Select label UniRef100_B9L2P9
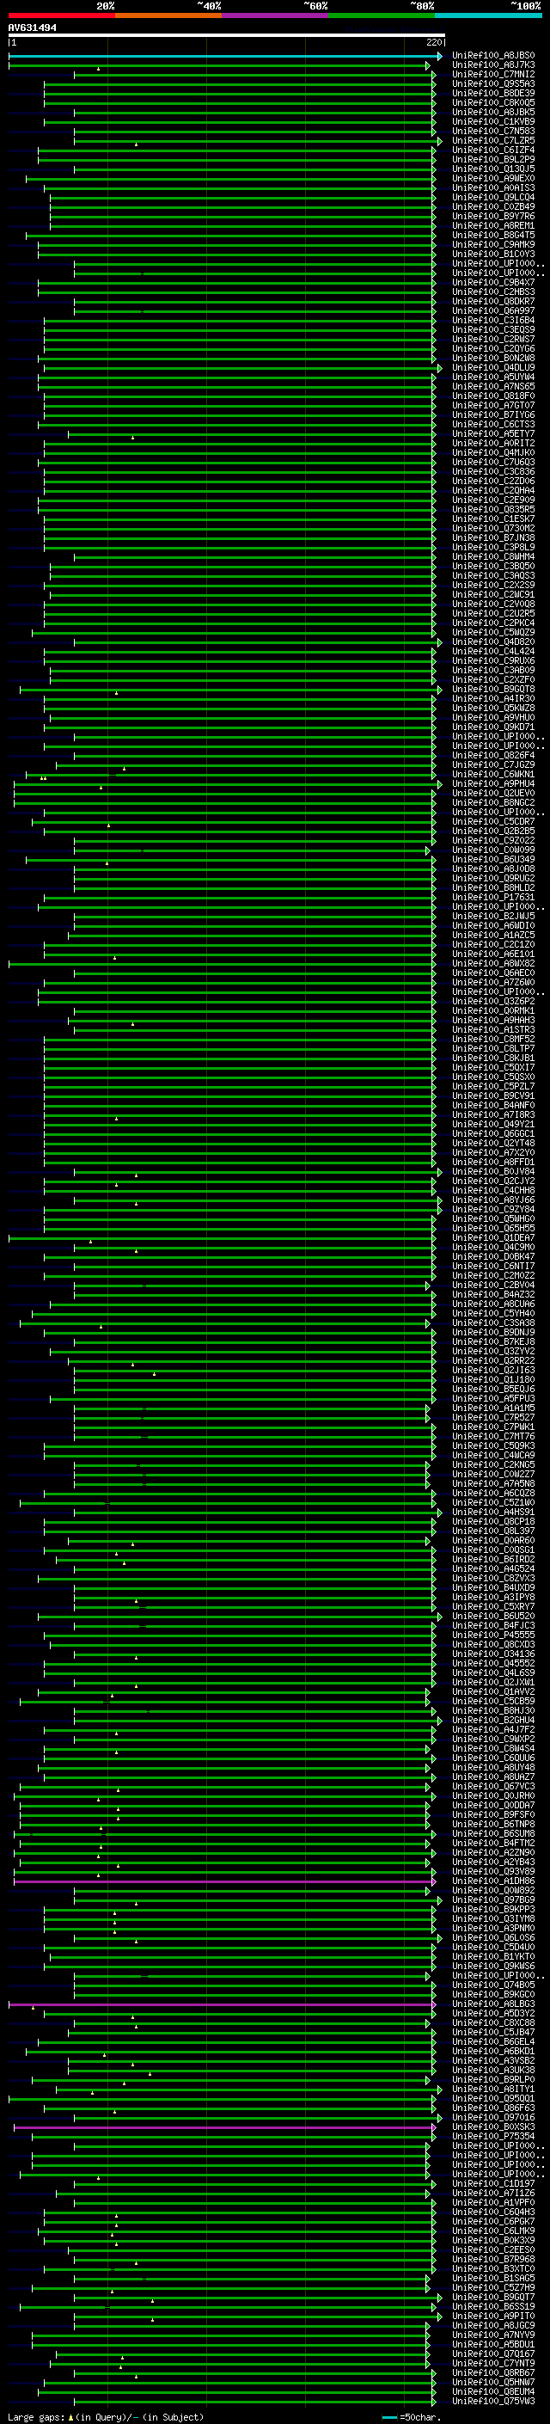The image size is (550, 2424). [x=493, y=159]
